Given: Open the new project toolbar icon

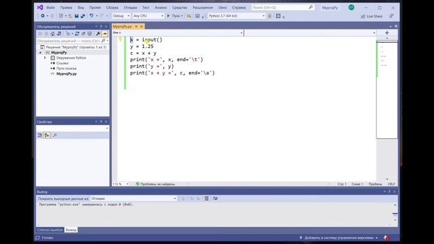Looking at the screenshot, I should (61, 16).
